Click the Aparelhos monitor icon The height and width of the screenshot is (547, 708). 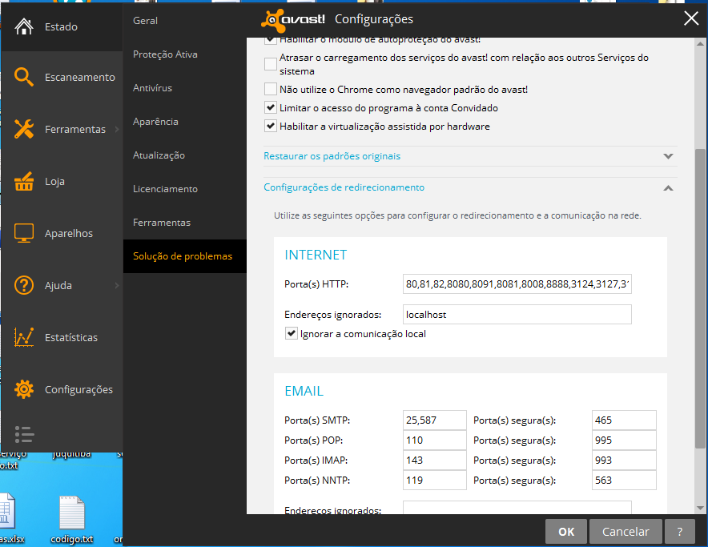click(x=24, y=233)
